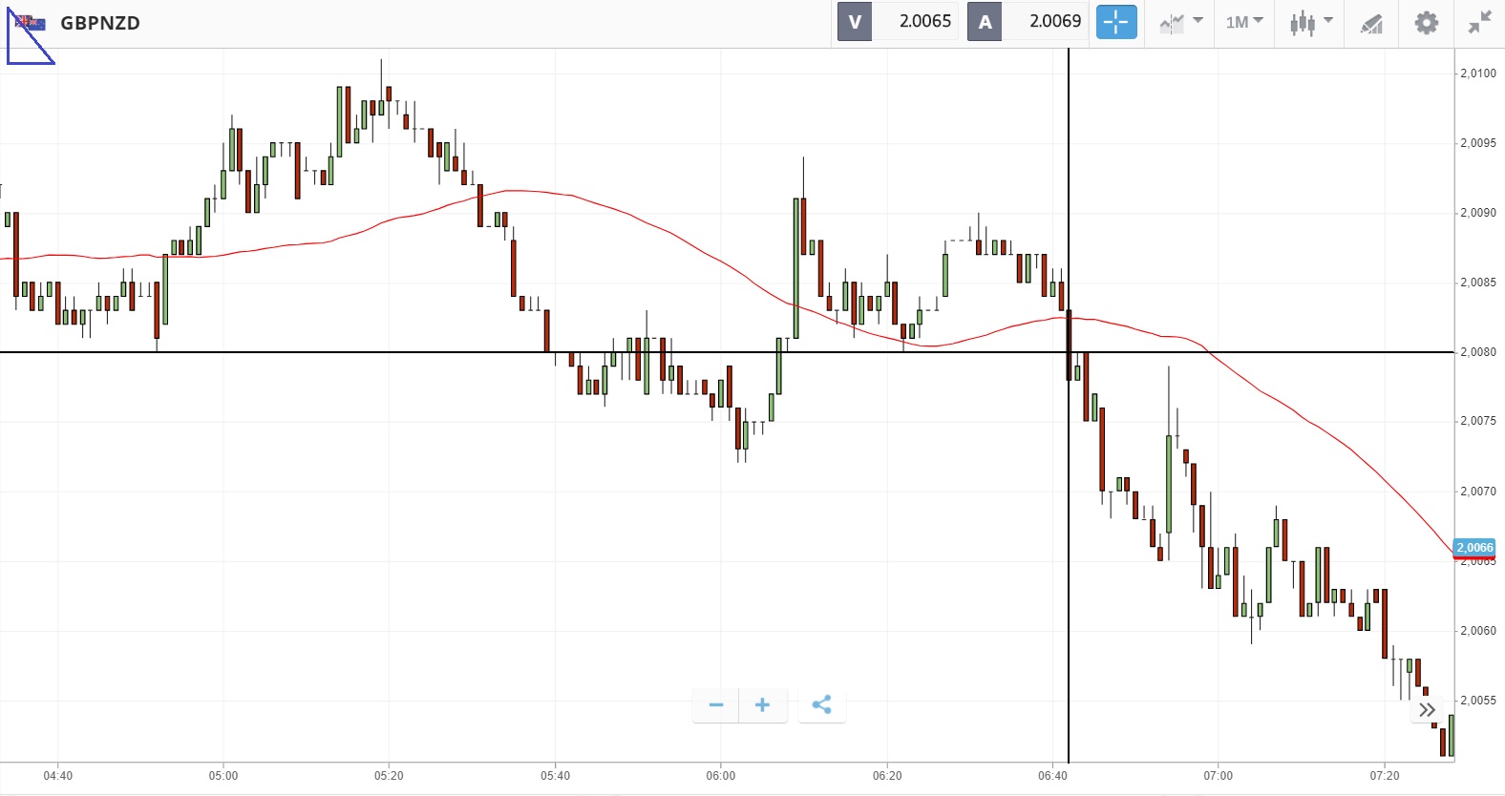
Task: Jump to latest candles with double-arrow
Action: tap(1427, 710)
